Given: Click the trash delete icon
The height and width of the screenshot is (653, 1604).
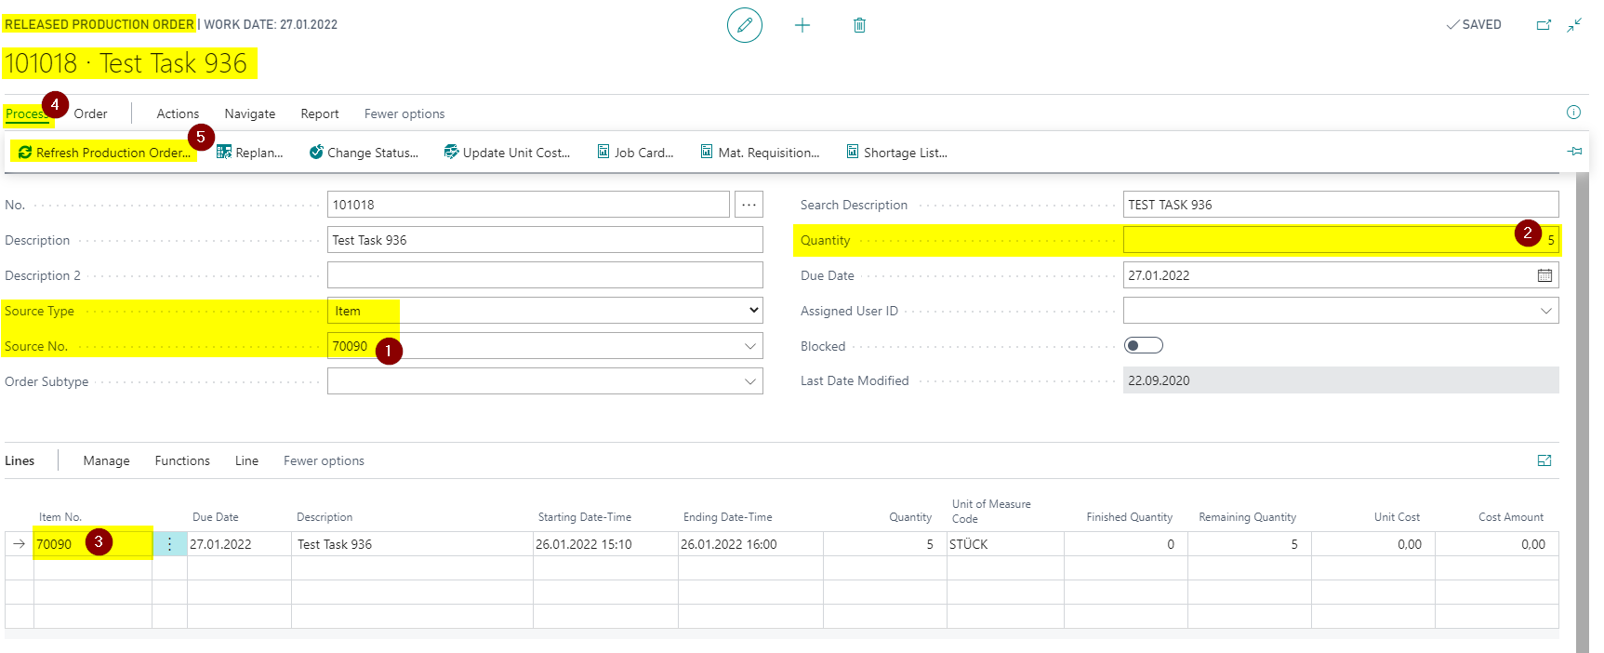Looking at the screenshot, I should coord(859,25).
